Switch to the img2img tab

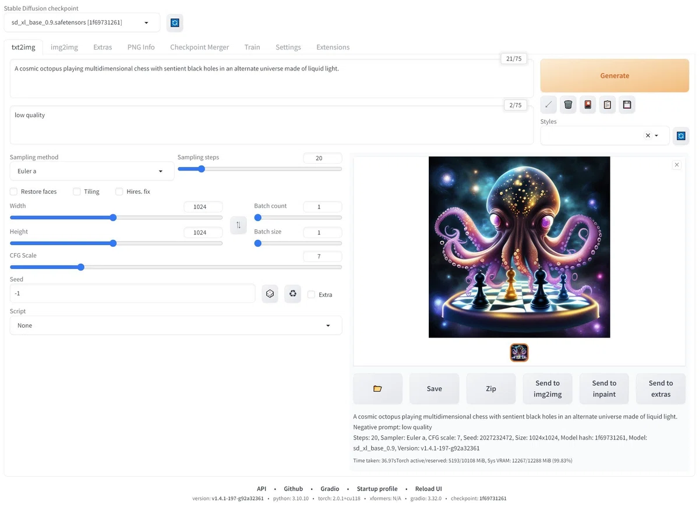click(64, 47)
